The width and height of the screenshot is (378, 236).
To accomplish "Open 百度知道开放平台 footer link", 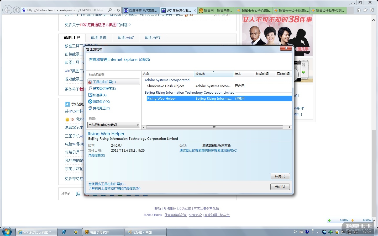I will coord(217,215).
